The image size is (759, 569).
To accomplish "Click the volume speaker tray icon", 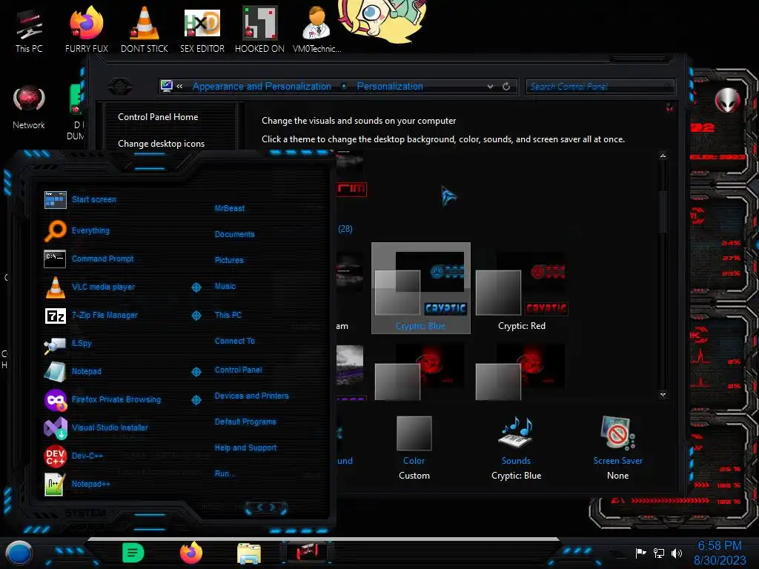I will [x=677, y=553].
